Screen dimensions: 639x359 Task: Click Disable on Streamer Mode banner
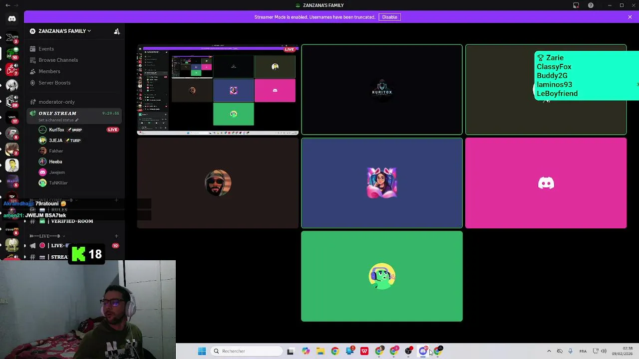(389, 17)
